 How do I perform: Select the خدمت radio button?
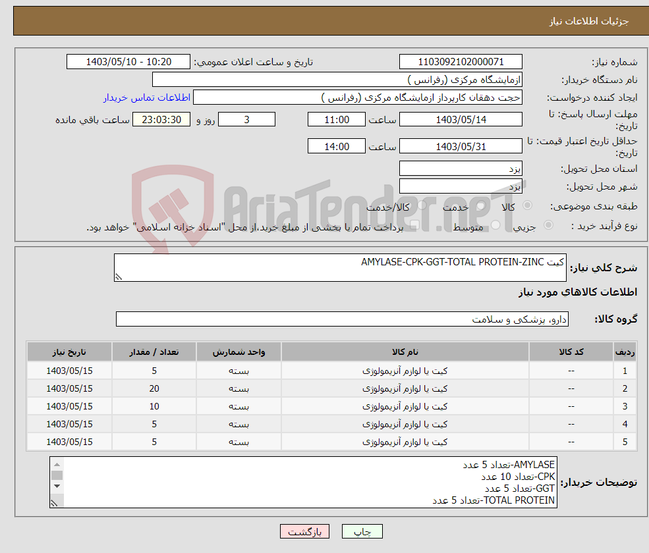pos(481,205)
